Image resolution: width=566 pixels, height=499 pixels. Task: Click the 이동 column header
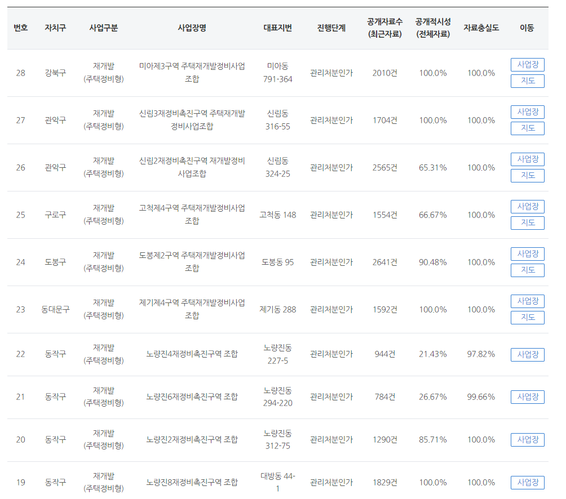527,28
